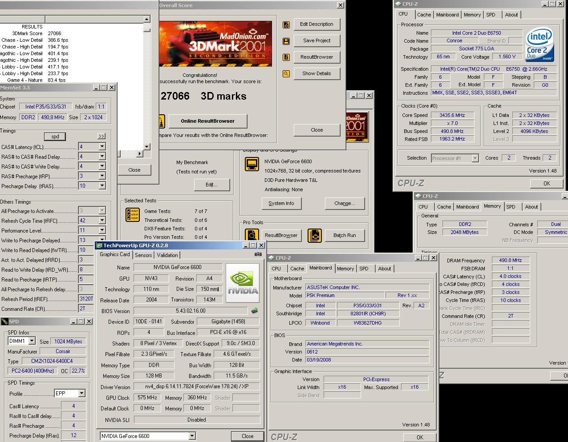The width and height of the screenshot is (568, 442).
Task: Open the SPD Profile EPP dropdown
Action: [x=81, y=394]
